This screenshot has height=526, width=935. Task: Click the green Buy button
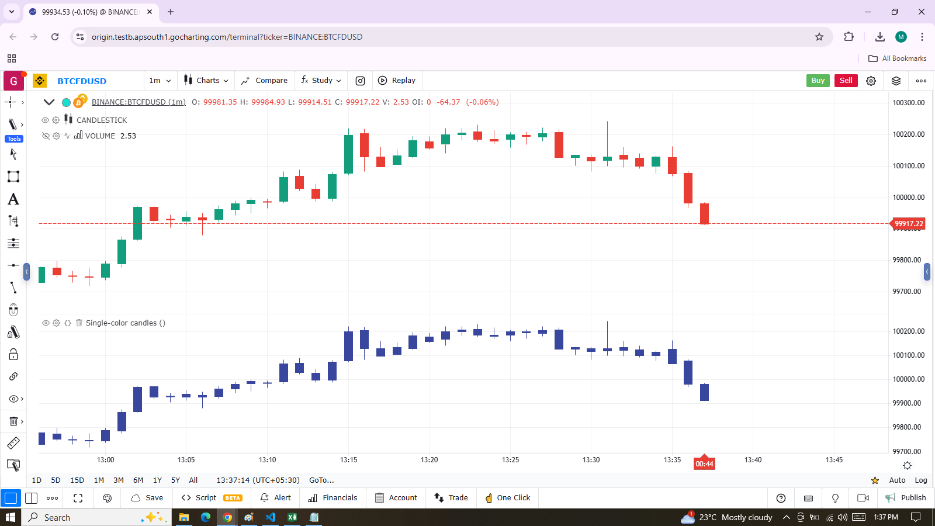[x=818, y=81]
